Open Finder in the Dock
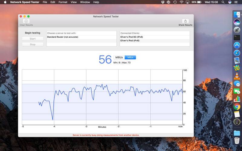Image resolution: width=242 pixels, height=151 pixels. 237,14
